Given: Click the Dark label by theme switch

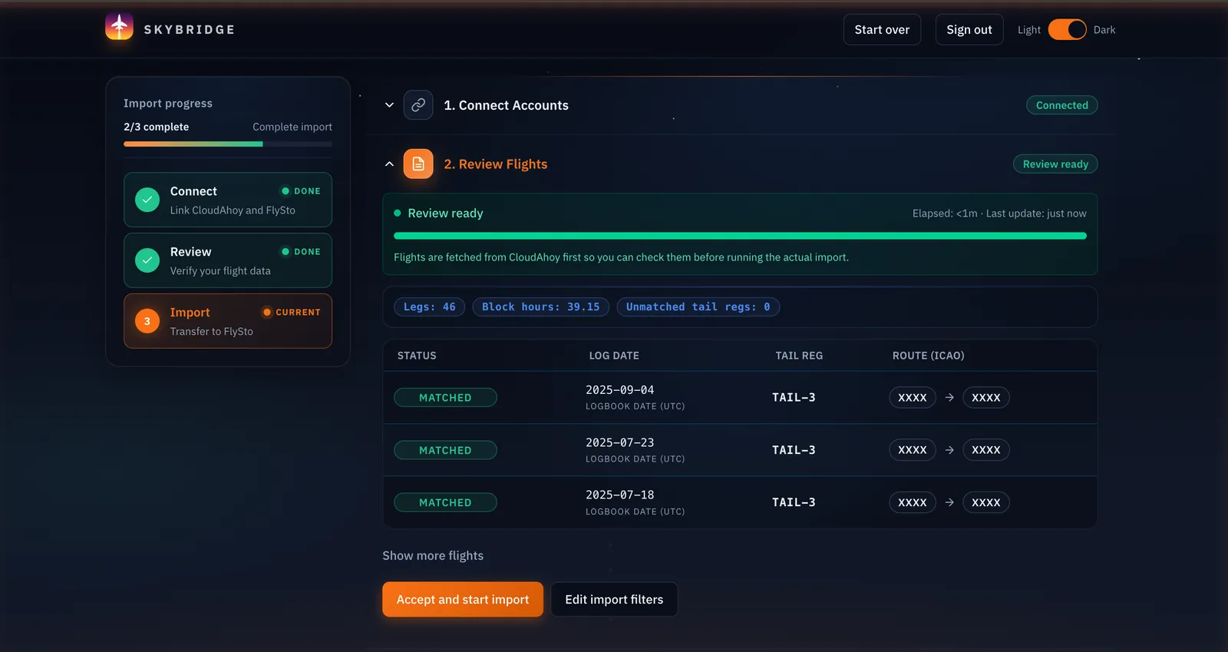Looking at the screenshot, I should [1104, 30].
